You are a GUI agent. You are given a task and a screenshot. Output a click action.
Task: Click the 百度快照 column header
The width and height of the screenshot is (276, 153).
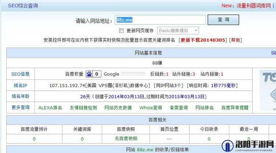click(x=126, y=129)
